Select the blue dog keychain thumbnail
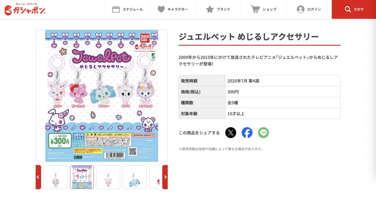Viewport: 376px width, 202px height. click(134, 177)
